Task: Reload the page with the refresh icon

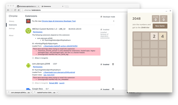Action: tap(15, 10)
